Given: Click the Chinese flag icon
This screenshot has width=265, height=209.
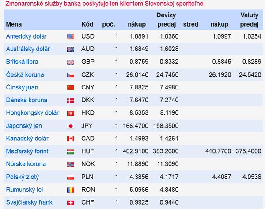Looking at the screenshot, I should click(x=70, y=88).
